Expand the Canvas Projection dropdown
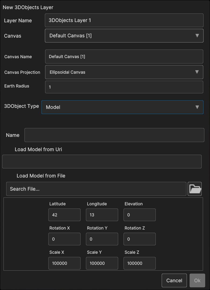The height and width of the screenshot is (290, 210). pos(124,72)
